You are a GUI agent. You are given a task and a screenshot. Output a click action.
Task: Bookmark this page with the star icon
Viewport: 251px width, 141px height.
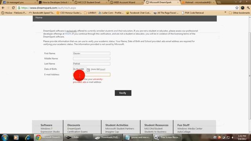(237, 8)
